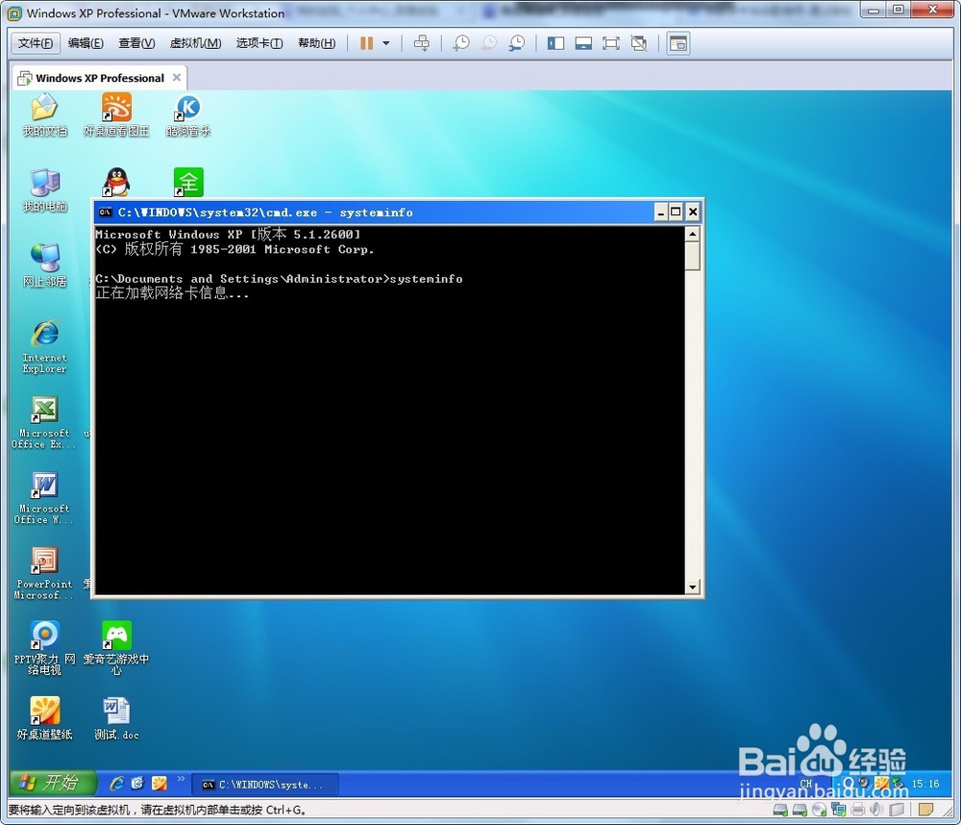Viewport: 961px width, 825px height.
Task: Open the 编辑(E) menu
Action: (x=86, y=43)
